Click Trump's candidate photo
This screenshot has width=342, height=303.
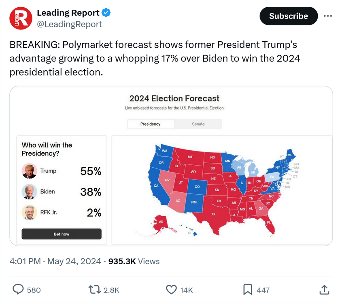(x=29, y=171)
